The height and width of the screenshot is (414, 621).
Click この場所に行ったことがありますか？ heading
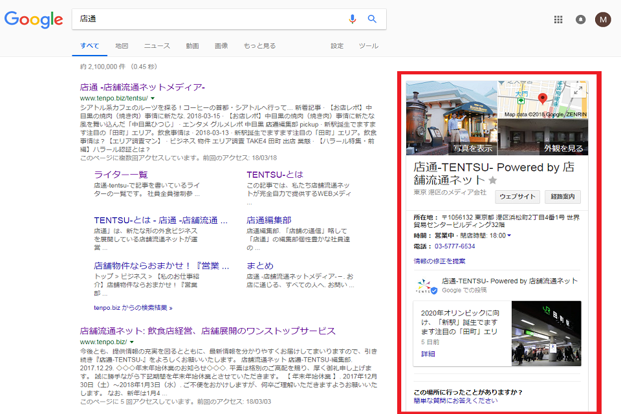tap(468, 392)
